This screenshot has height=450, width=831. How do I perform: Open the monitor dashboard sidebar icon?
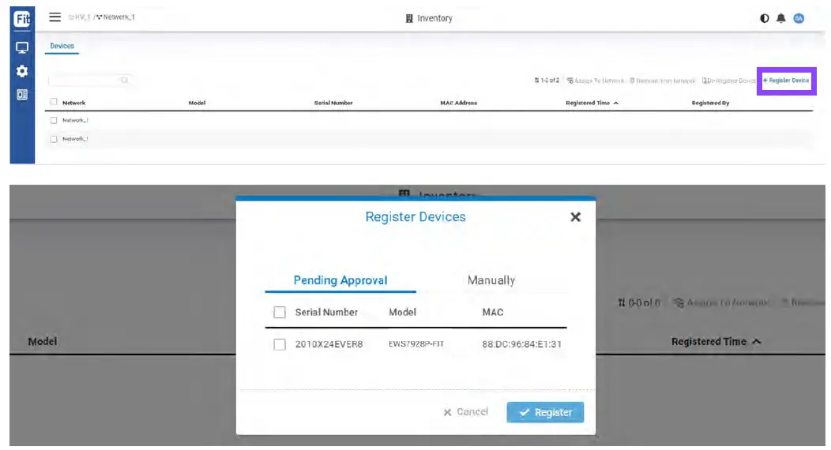[x=22, y=48]
